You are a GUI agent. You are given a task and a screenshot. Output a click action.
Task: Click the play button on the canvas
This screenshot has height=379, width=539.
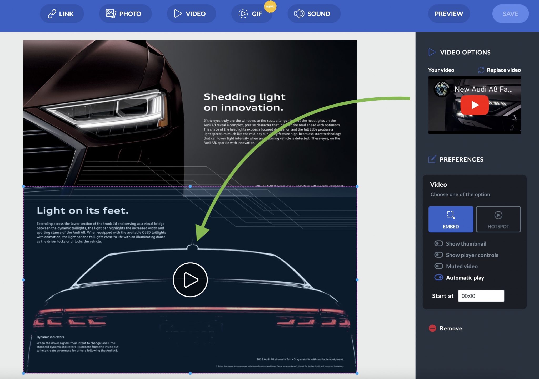tap(190, 279)
